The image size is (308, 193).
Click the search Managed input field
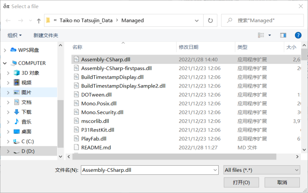pyautogui.click(x=262, y=20)
